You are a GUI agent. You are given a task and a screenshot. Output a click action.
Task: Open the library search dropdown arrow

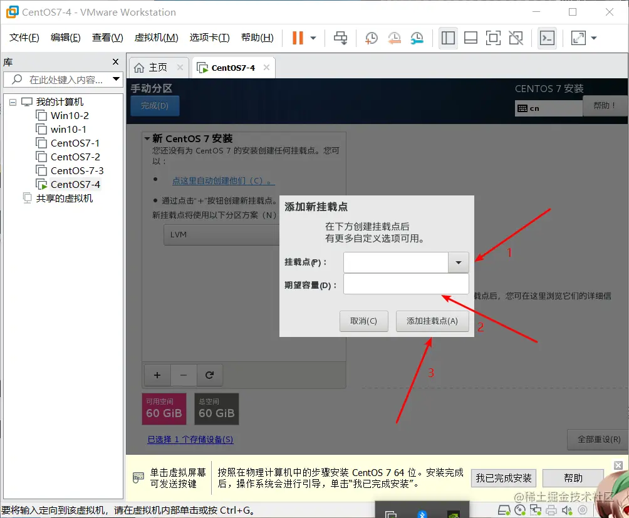[x=116, y=79]
